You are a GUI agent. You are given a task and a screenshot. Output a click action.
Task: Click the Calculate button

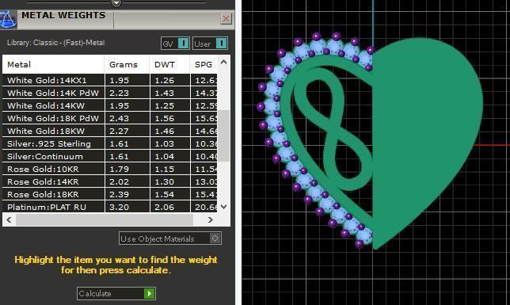click(116, 293)
